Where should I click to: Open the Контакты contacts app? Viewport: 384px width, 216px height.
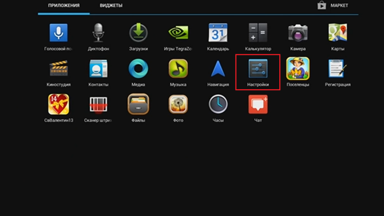coord(98,69)
